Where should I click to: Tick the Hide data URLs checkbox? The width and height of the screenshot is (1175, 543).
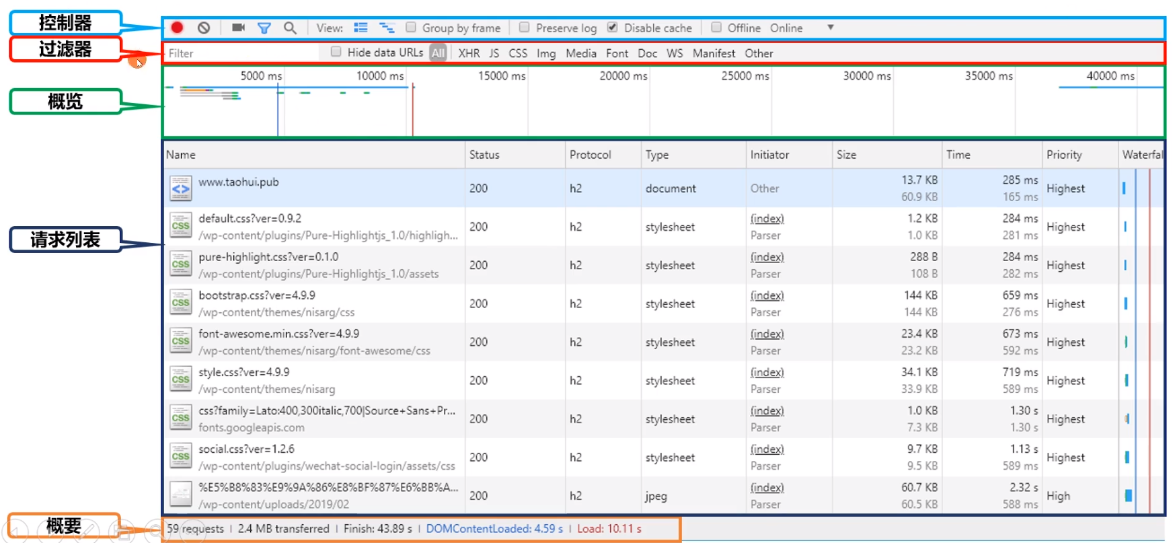click(336, 52)
